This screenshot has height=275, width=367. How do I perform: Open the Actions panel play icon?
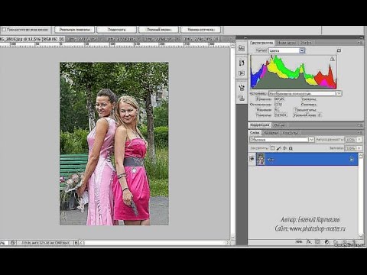pos(242,73)
